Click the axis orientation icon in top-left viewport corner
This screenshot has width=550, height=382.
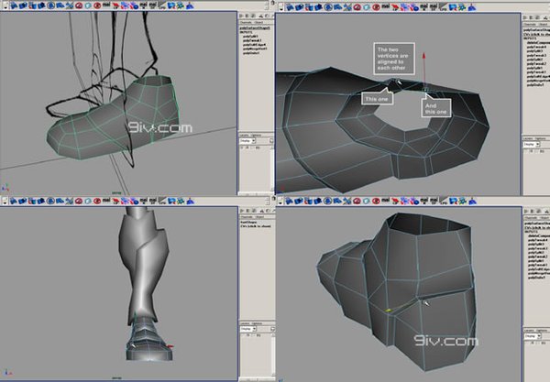coord(5,186)
